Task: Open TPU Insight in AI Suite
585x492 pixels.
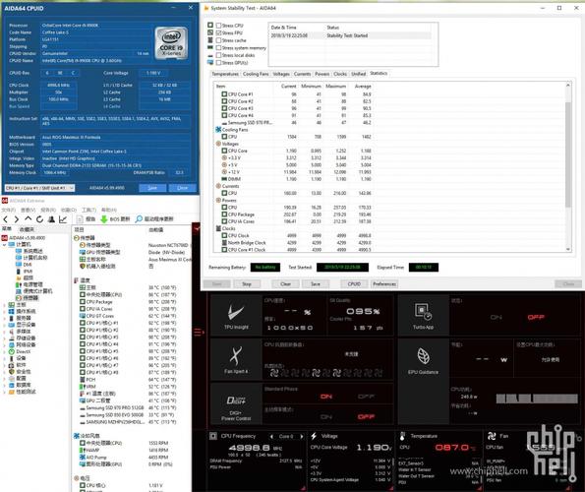Action: [x=236, y=316]
